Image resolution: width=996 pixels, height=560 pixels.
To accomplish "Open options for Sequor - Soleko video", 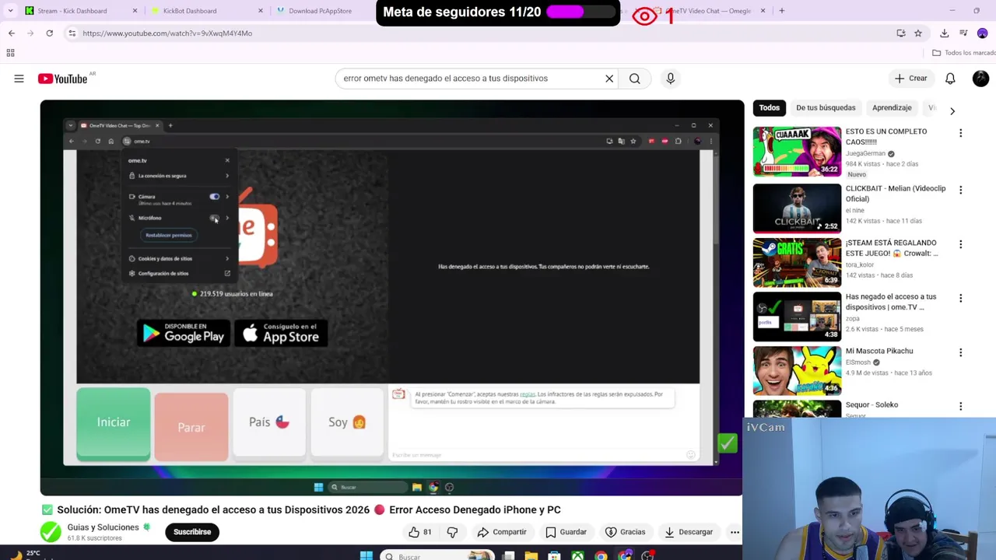I will (x=960, y=406).
